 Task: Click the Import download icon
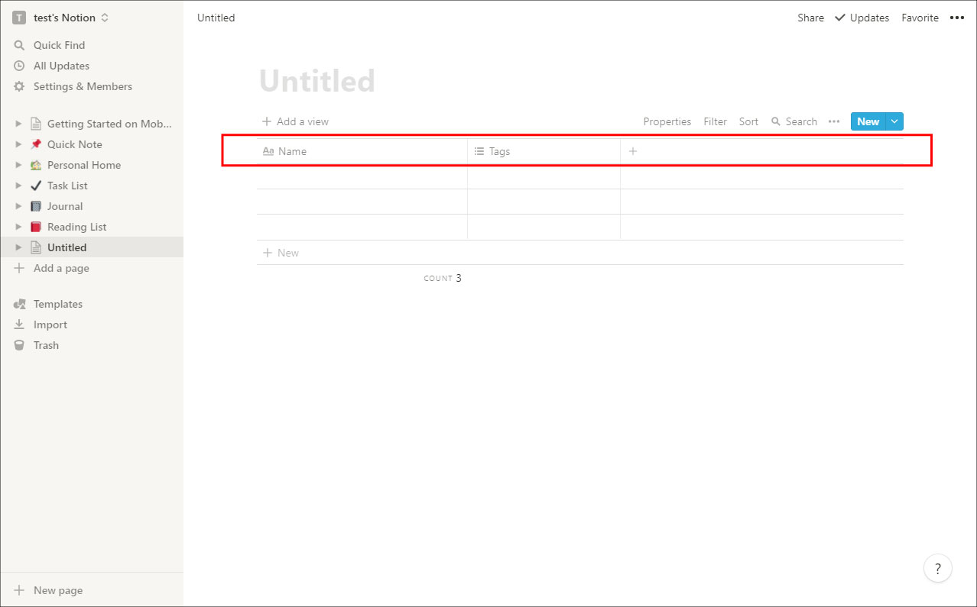click(19, 324)
